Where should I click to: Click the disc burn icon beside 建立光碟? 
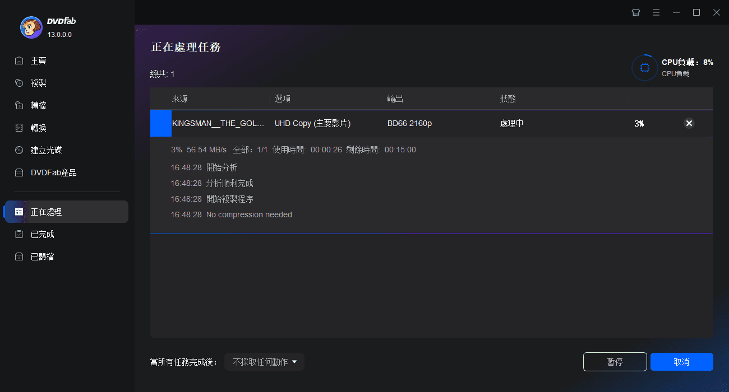tap(19, 150)
